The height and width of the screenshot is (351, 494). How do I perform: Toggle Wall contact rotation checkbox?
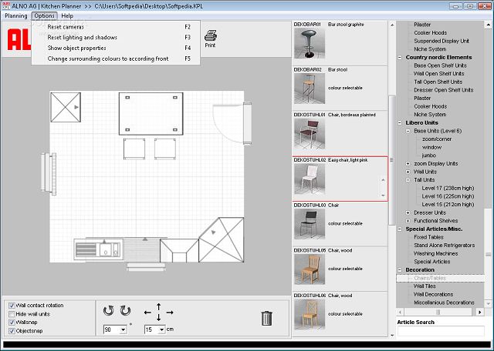pos(12,306)
